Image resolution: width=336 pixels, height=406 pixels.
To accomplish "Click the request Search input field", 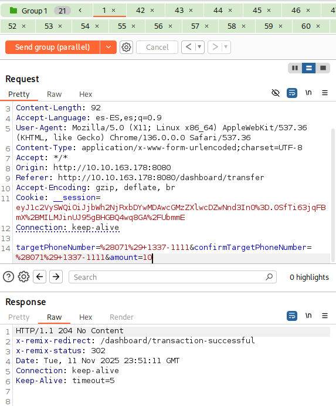I will (x=172, y=277).
